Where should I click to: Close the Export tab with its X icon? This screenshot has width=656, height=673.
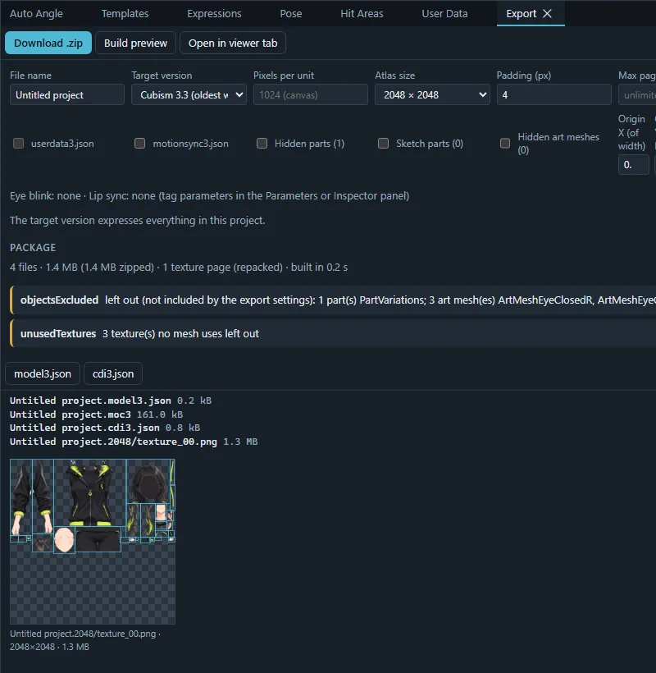click(547, 14)
